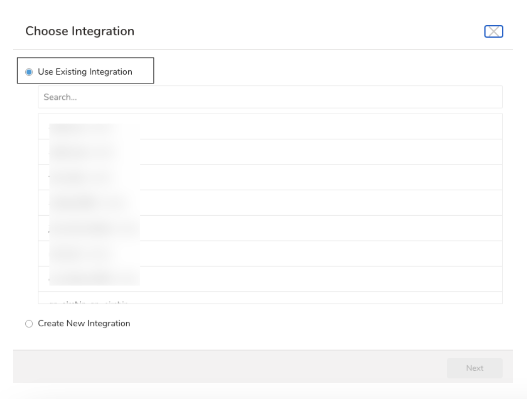The height and width of the screenshot is (399, 527).
Task: Select the fifth integration list entry
Action: click(x=270, y=228)
